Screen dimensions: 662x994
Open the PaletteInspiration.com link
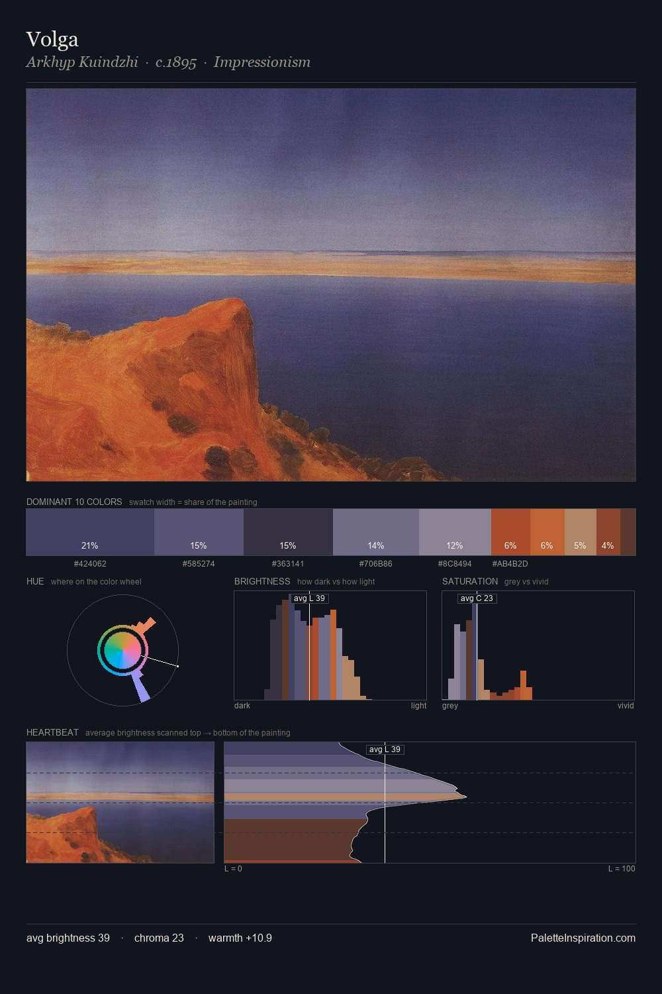point(583,938)
